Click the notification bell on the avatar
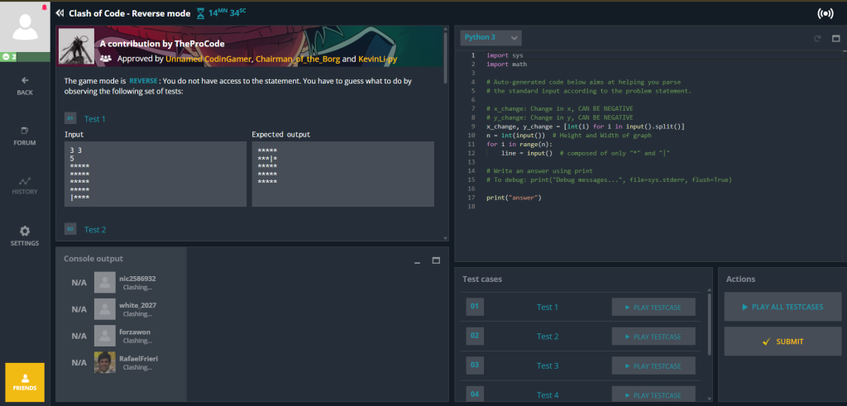Viewport: 847px width, 406px height. pyautogui.click(x=45, y=7)
